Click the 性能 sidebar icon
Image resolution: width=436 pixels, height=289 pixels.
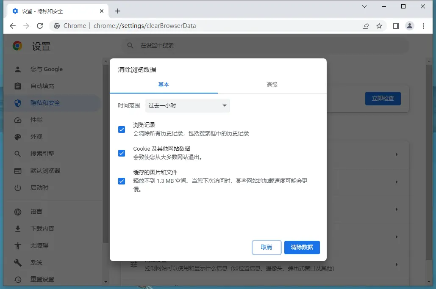tap(17, 120)
